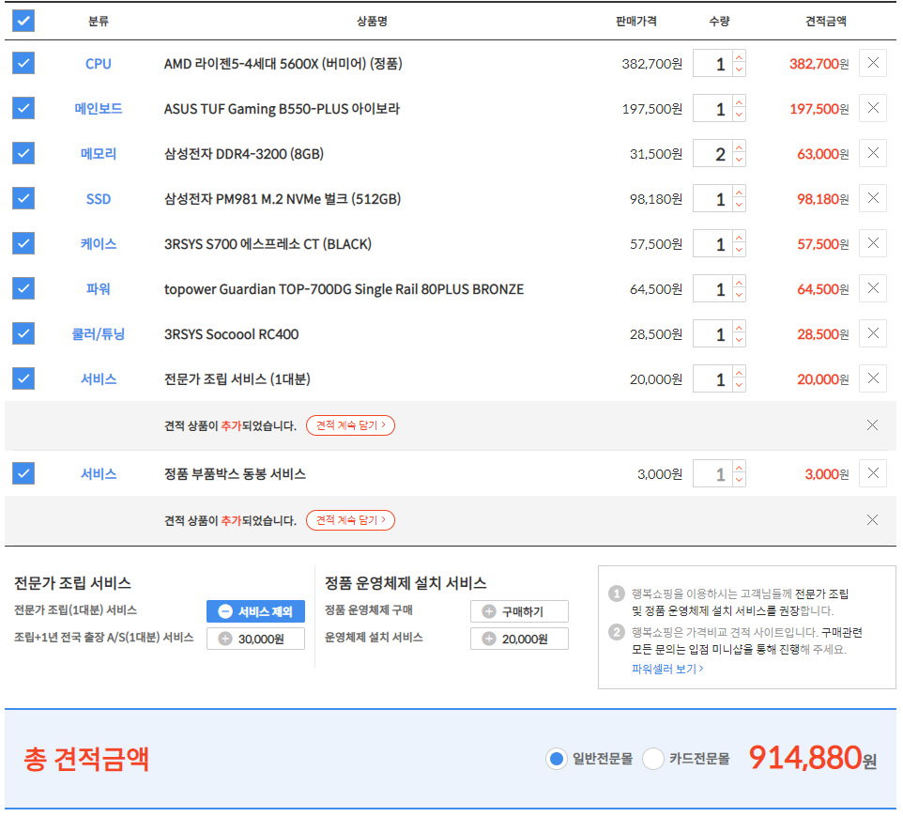Click the bottom 견적 계속 담기 button

tap(350, 520)
